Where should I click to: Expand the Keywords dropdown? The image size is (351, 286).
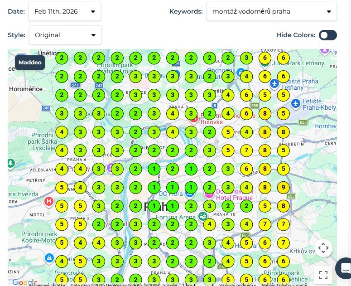(x=272, y=11)
